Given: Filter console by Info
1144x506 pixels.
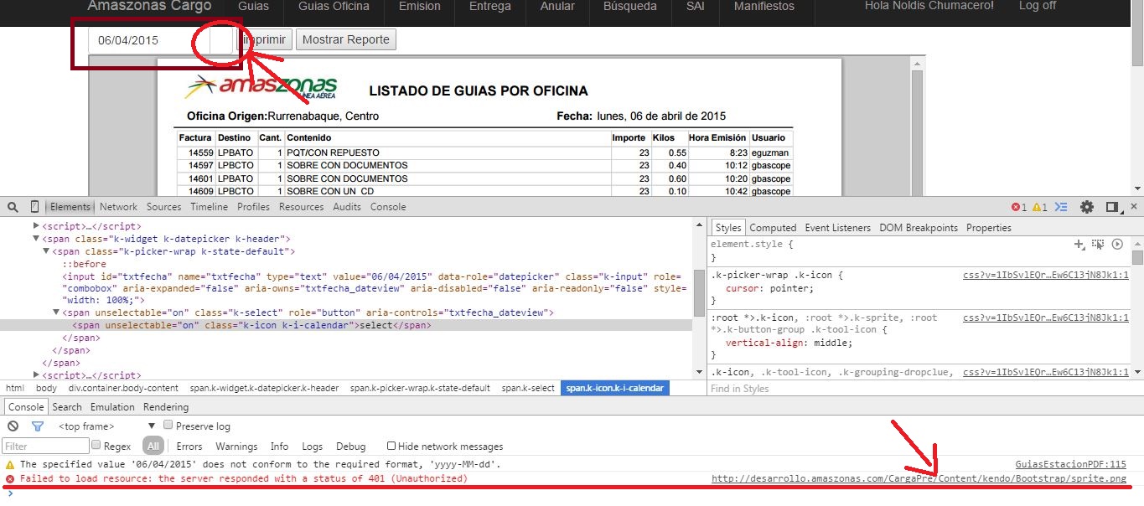Looking at the screenshot, I should click(279, 447).
